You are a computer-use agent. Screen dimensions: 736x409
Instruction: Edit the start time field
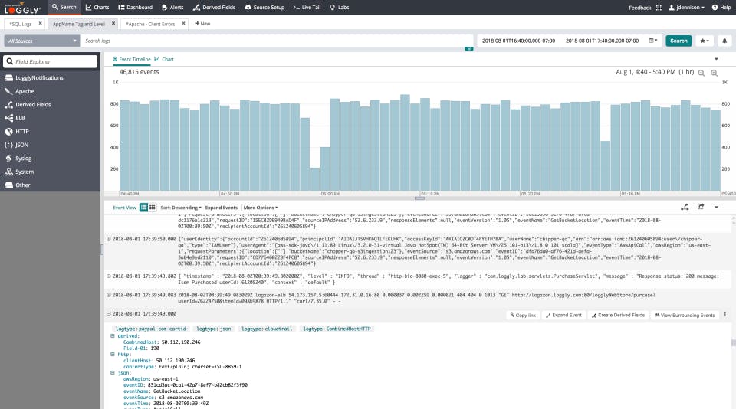coord(519,41)
